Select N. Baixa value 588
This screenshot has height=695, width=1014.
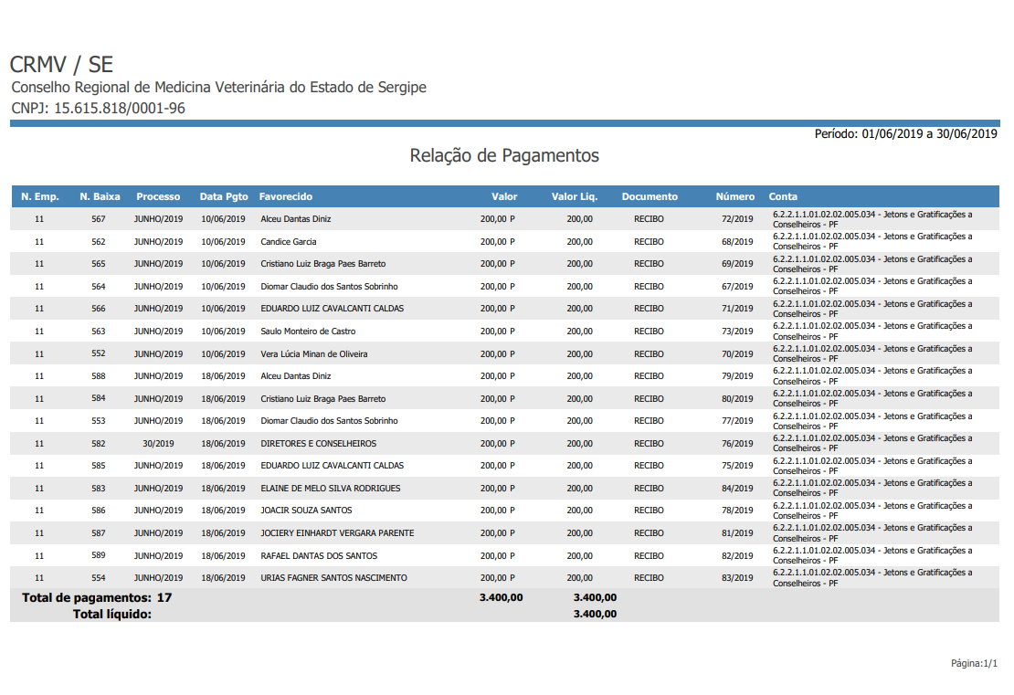pos(99,375)
